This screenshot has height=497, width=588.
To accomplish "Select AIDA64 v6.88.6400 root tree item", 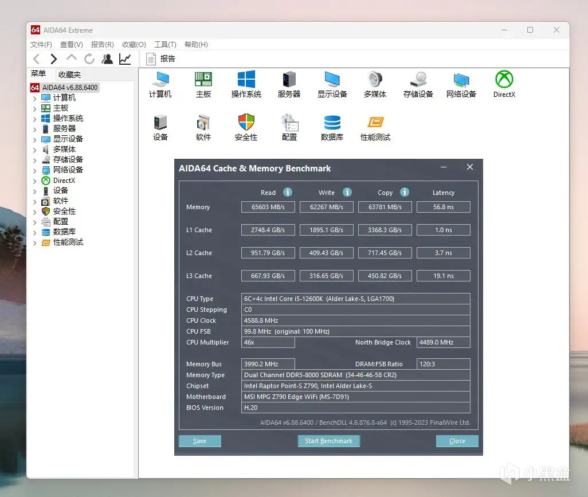I will [x=65, y=87].
